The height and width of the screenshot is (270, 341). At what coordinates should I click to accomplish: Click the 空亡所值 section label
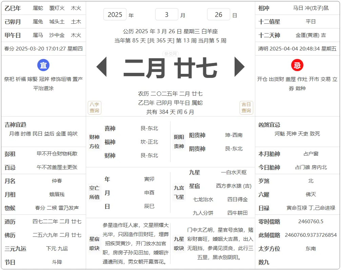(95, 192)
